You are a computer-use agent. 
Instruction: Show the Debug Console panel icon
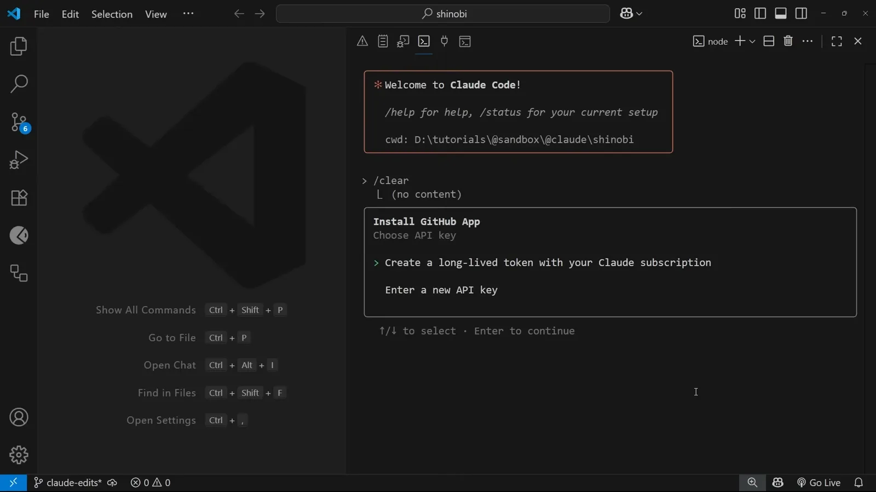click(x=404, y=42)
